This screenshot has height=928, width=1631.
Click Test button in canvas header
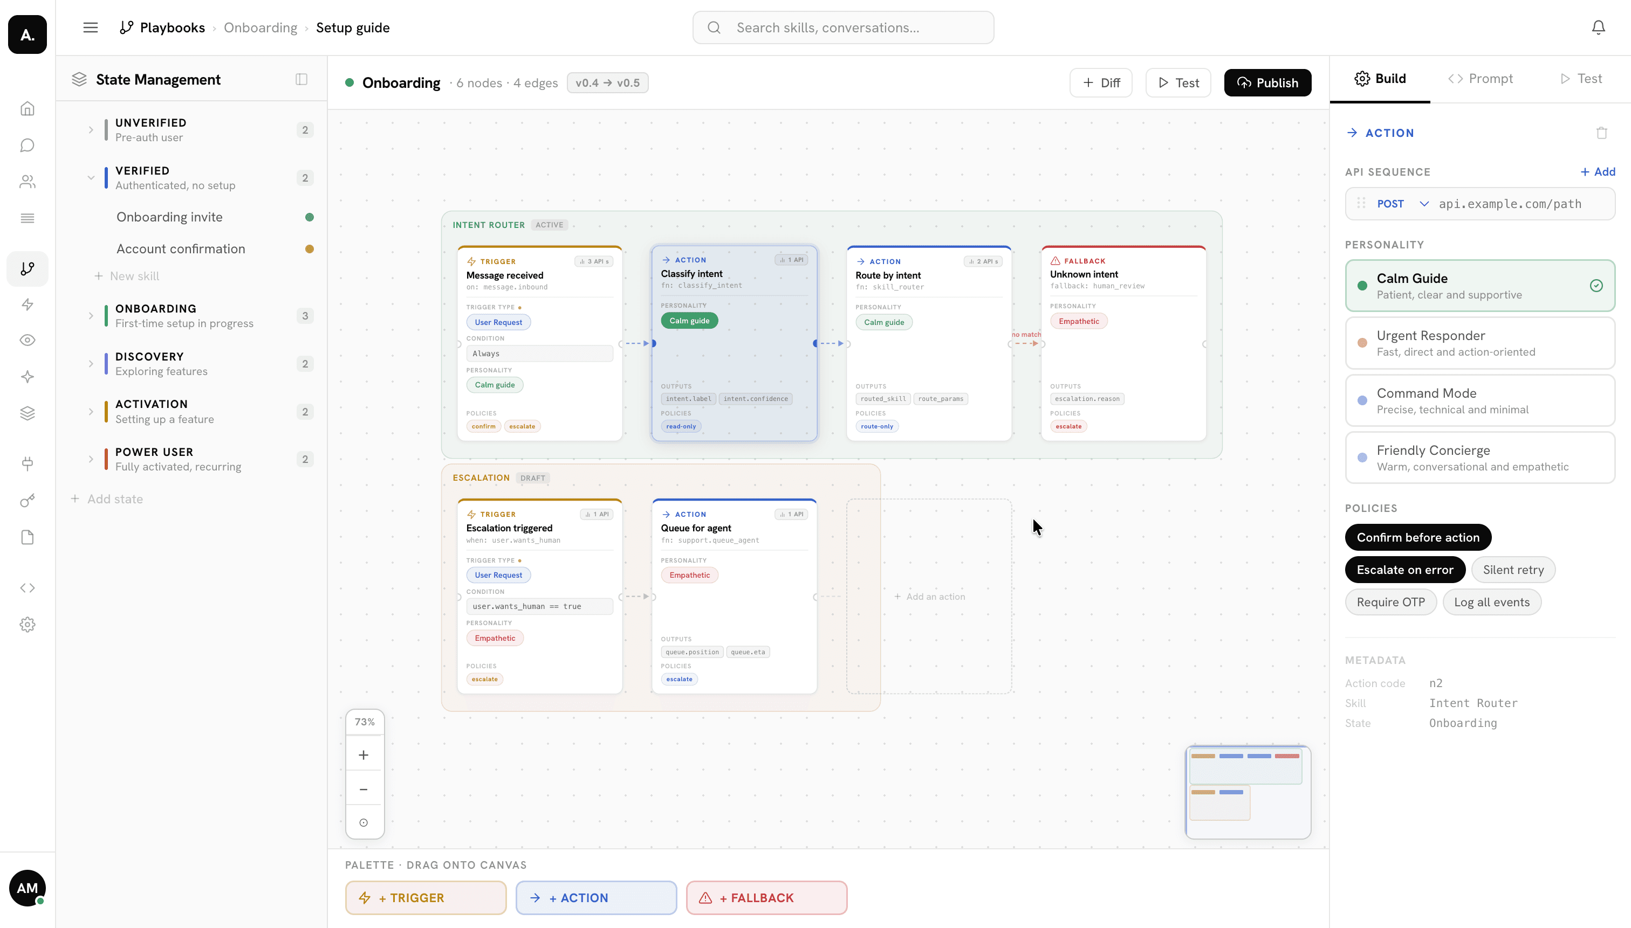(x=1178, y=83)
